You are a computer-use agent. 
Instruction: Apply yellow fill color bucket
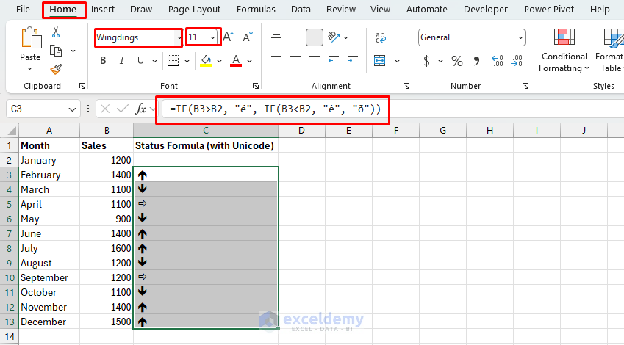point(206,60)
